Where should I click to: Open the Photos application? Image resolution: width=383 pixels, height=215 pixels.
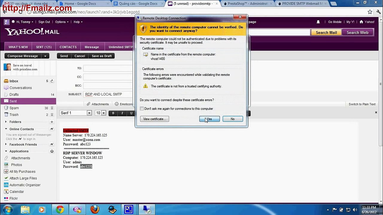click(16, 165)
